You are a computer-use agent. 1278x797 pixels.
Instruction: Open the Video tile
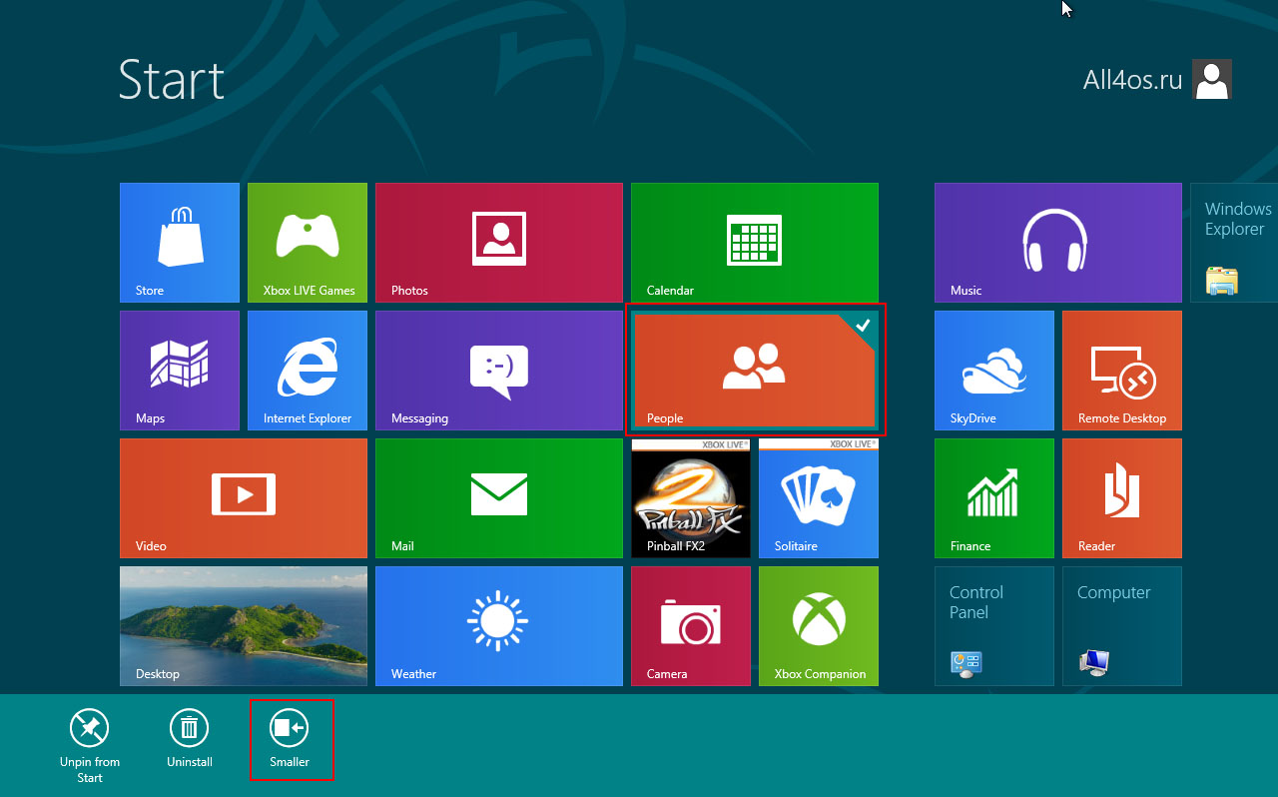coord(244,498)
